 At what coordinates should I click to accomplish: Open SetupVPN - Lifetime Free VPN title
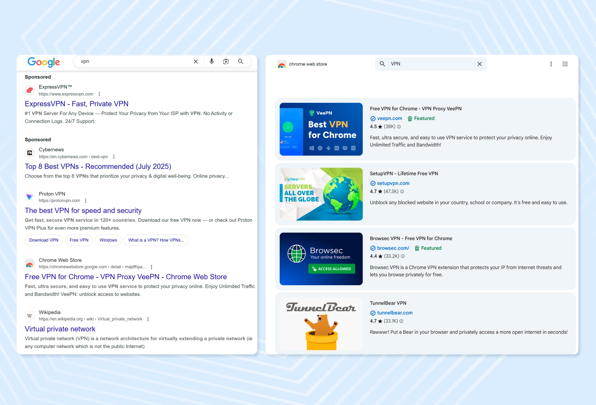click(404, 173)
